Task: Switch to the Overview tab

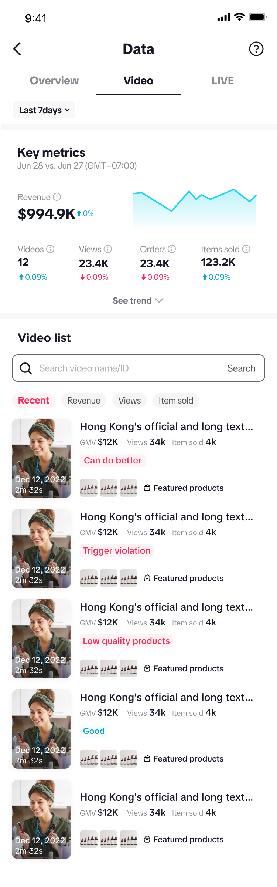Action: coord(54,81)
